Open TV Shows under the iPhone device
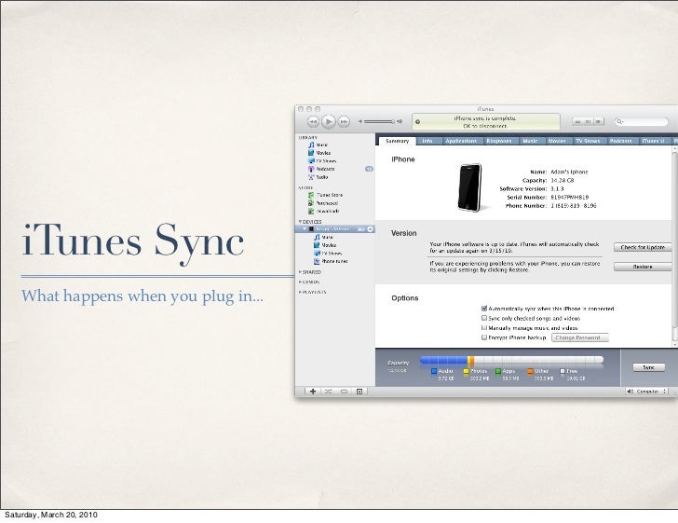This screenshot has height=523, width=678. pos(328,254)
